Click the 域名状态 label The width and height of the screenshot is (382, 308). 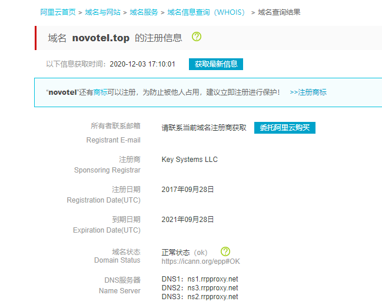tap(126, 251)
